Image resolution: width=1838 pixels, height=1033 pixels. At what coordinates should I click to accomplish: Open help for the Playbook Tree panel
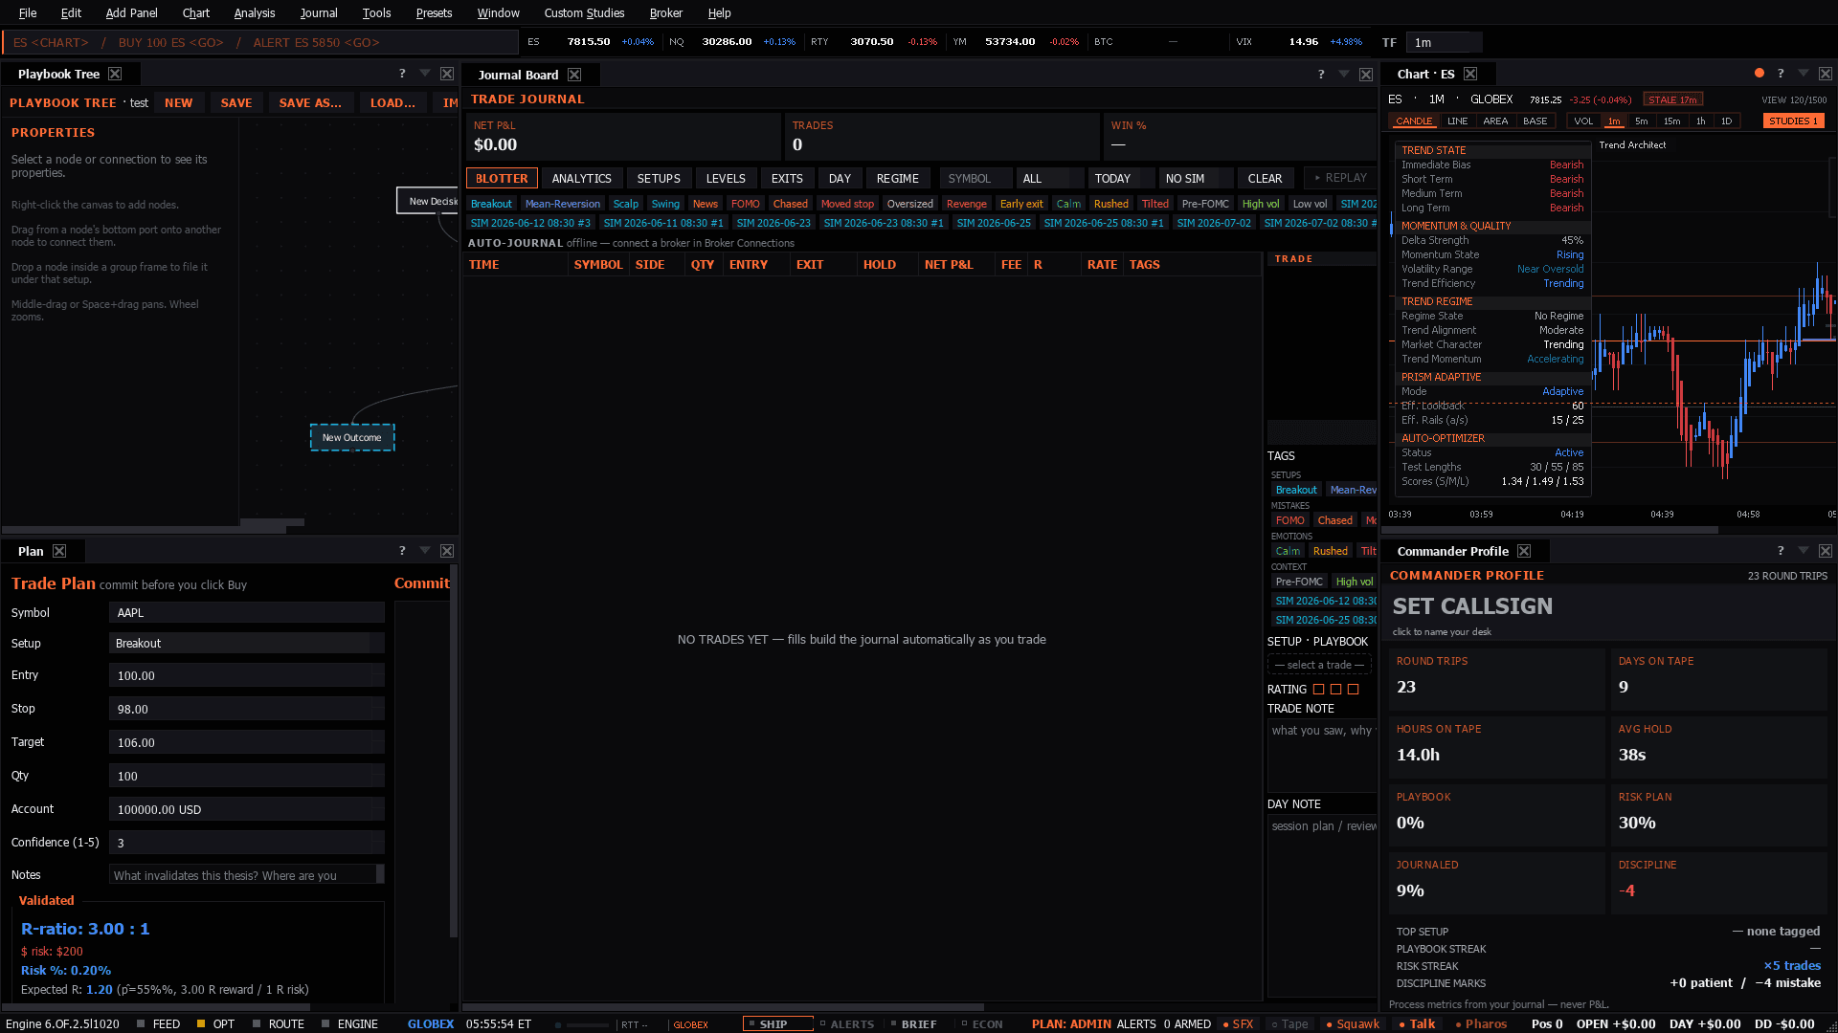(x=402, y=74)
